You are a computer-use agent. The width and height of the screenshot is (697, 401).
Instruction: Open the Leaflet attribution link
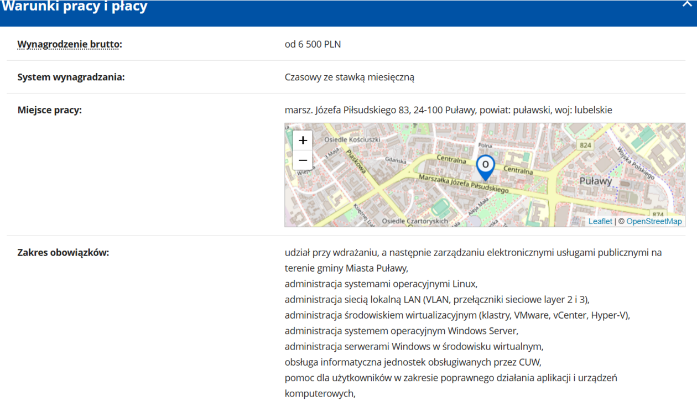pyautogui.click(x=600, y=221)
